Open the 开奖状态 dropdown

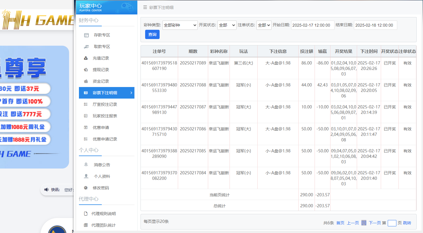point(227,25)
